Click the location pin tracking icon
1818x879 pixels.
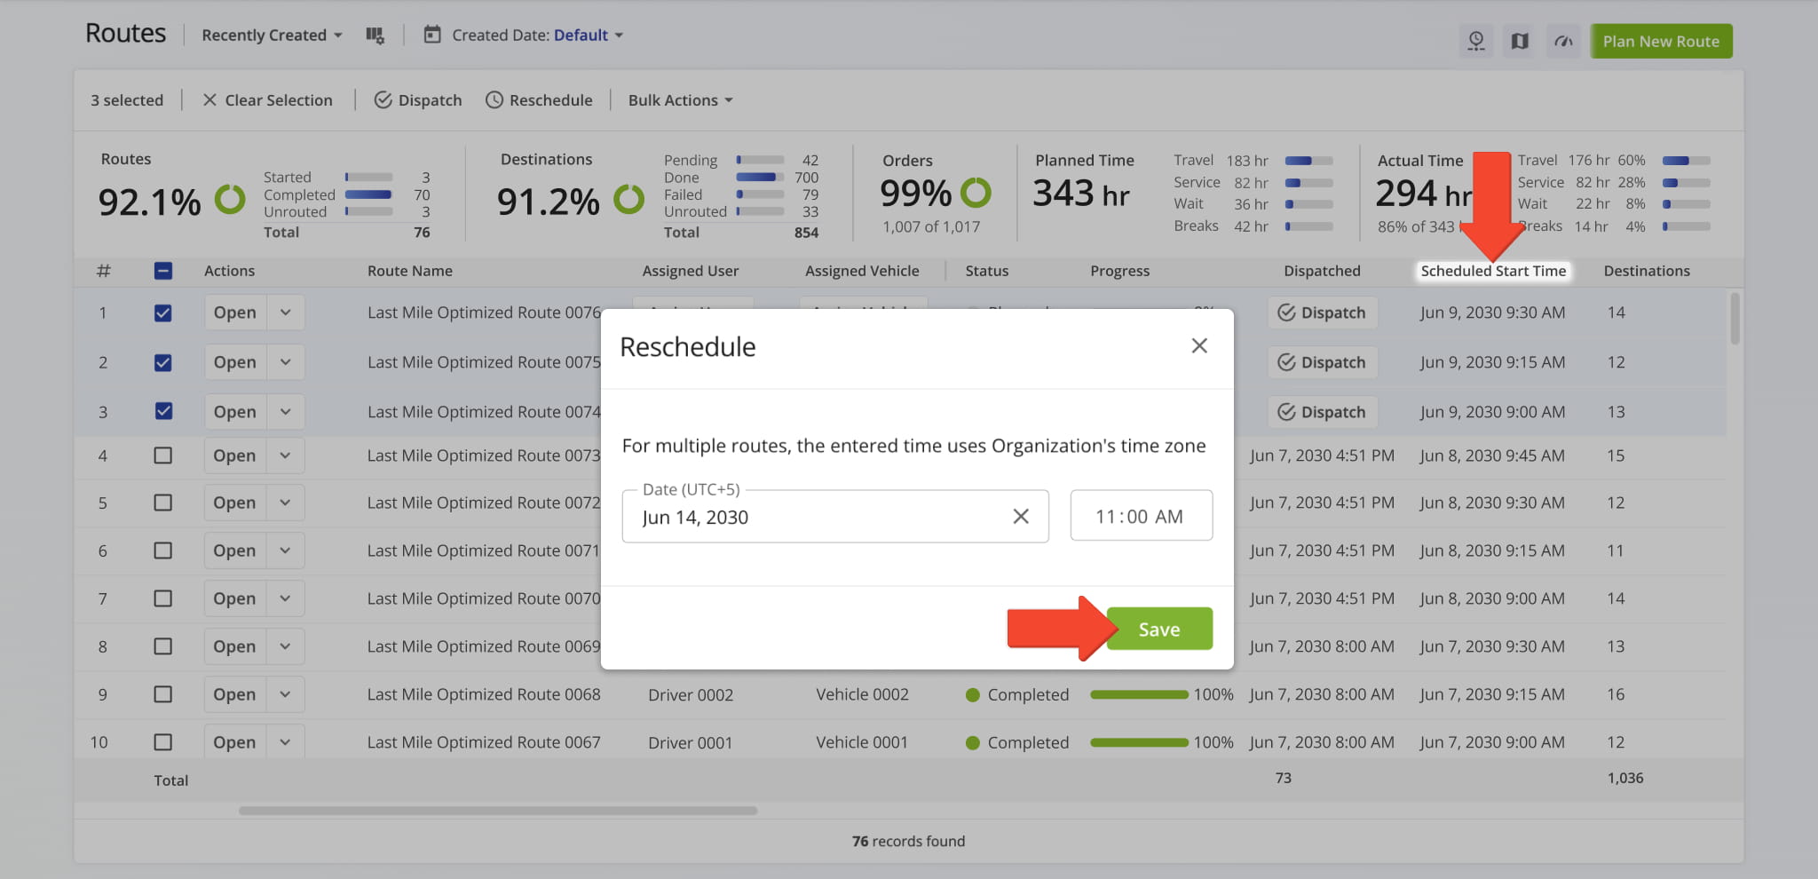pos(1476,42)
